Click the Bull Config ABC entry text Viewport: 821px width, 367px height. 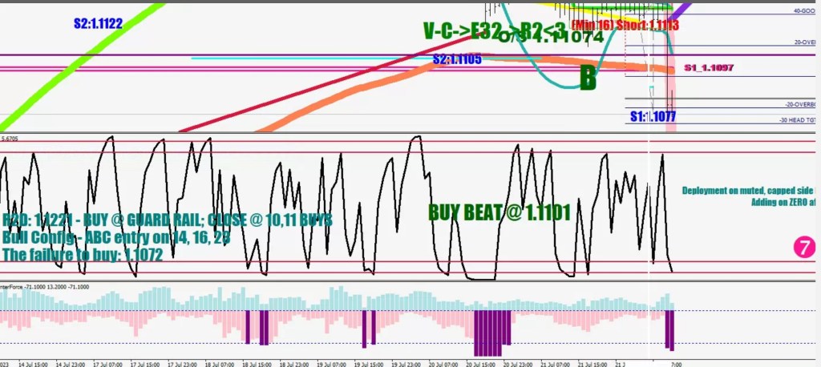pyautogui.click(x=116, y=237)
